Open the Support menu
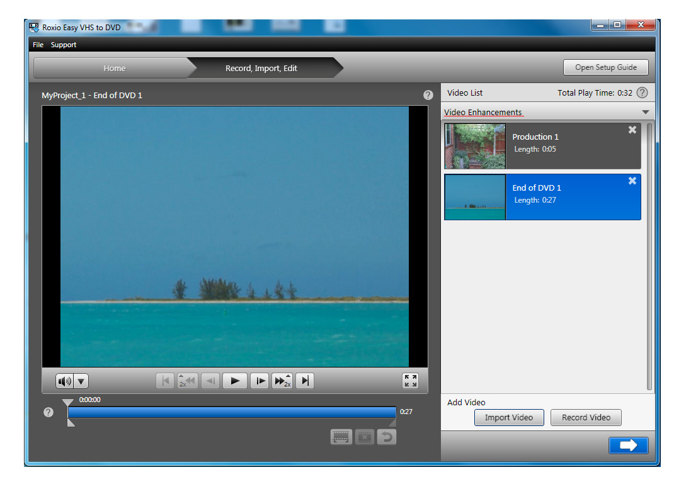Screen dimensions: 691x494 tap(64, 45)
